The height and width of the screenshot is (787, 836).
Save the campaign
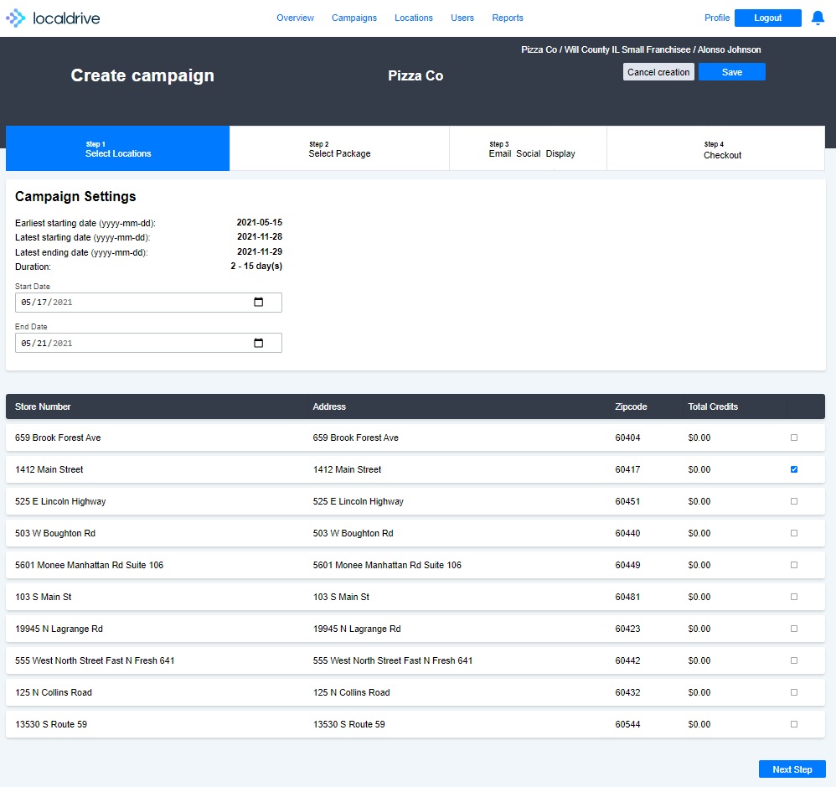731,72
